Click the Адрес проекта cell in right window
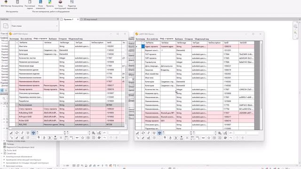The image size is (301, 169). (152, 46)
